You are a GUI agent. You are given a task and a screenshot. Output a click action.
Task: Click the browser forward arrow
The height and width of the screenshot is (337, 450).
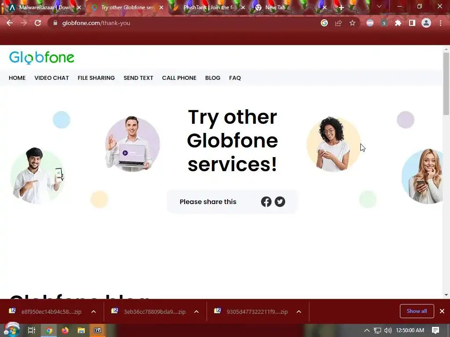(x=24, y=23)
